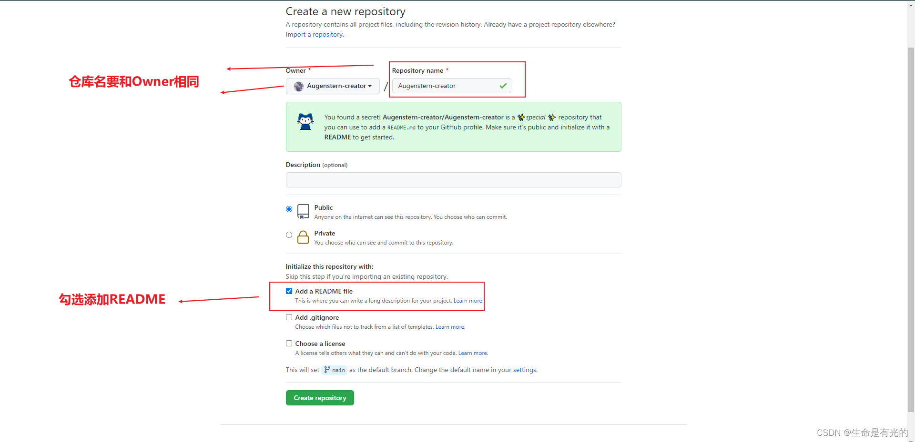Viewport: 915px width, 442px height.
Task: Uncheck Add a README file checkbox
Action: [x=289, y=291]
